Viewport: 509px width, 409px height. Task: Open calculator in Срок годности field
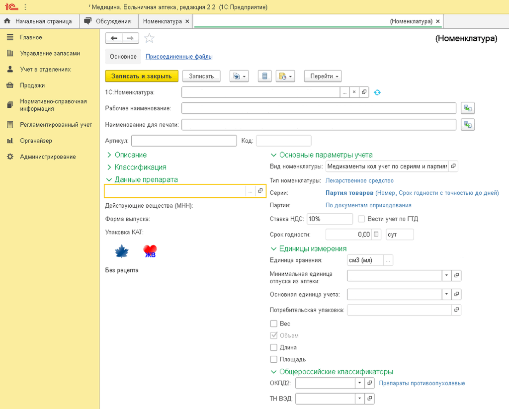click(376, 235)
